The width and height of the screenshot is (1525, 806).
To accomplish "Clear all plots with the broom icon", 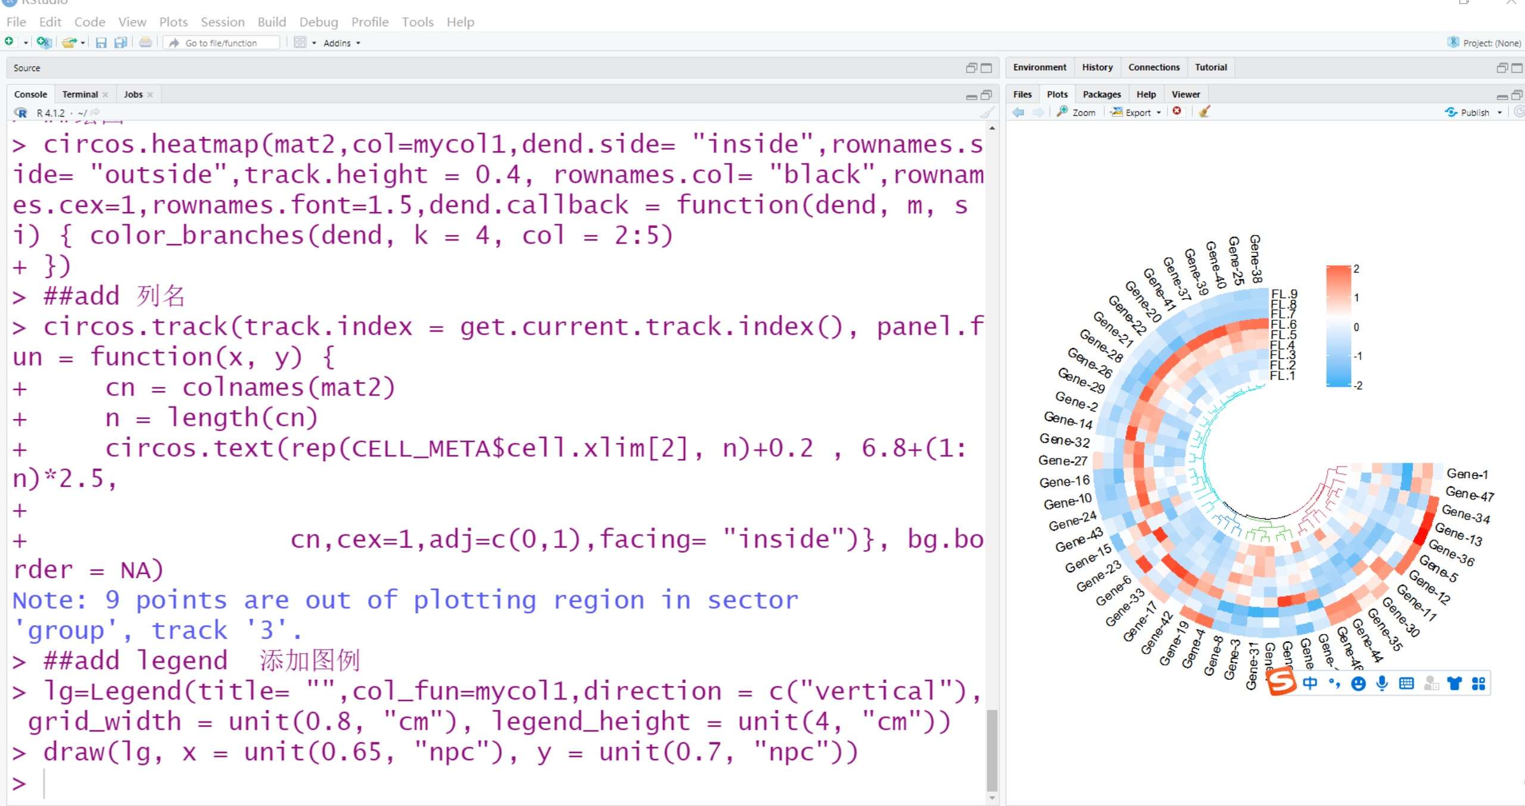I will tap(1204, 111).
